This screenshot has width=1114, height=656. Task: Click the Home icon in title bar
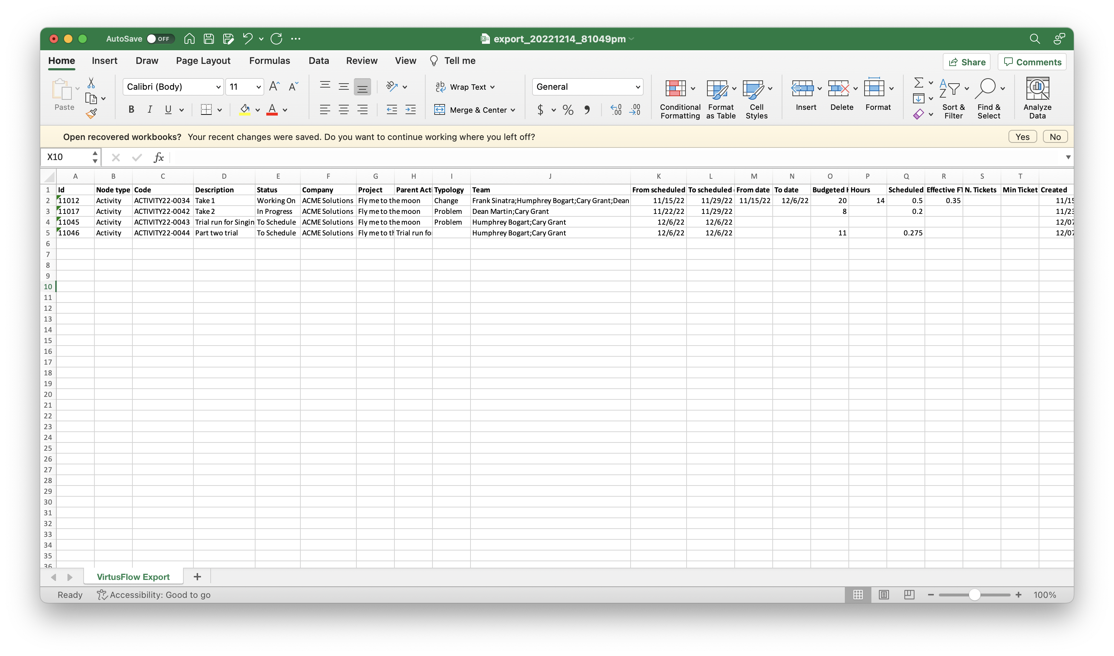click(x=189, y=39)
